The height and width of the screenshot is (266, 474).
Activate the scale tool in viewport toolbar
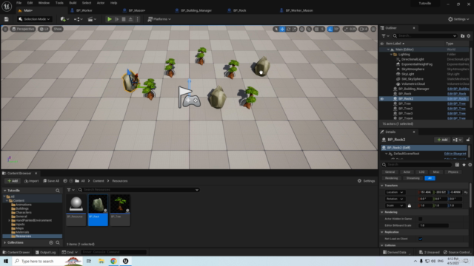(x=294, y=29)
